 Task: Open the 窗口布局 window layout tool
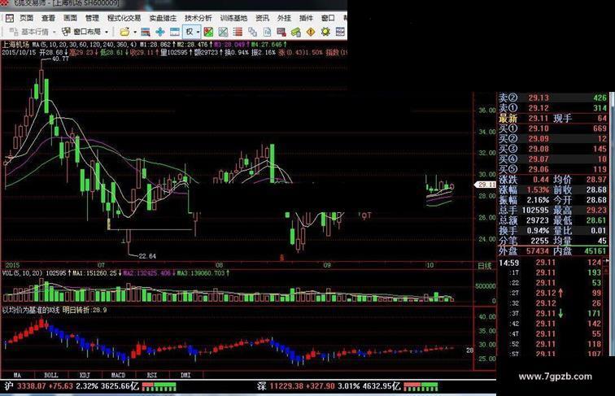[x=81, y=32]
